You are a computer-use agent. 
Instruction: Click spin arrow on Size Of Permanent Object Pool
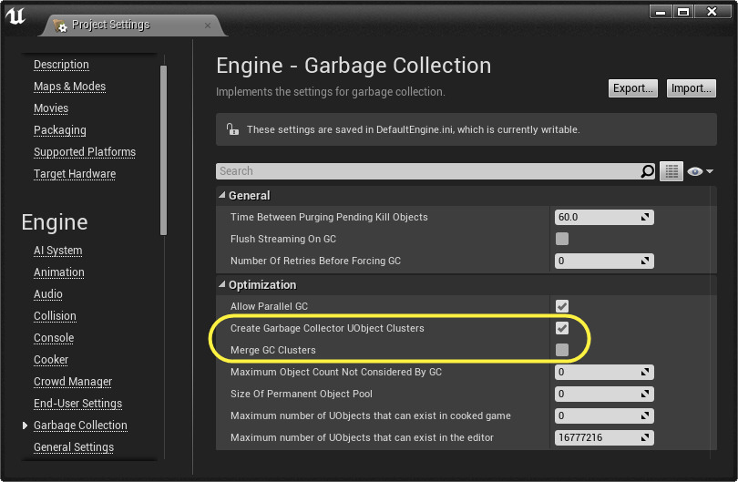pyautogui.click(x=645, y=395)
